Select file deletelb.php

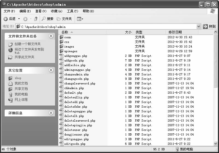tap(74, 116)
